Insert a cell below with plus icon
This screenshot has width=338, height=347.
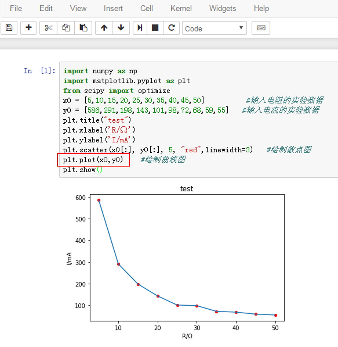[x=29, y=28]
